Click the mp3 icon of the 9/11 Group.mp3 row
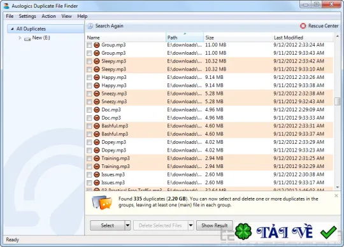This screenshot has height=247, width=344. pyautogui.click(x=97, y=53)
